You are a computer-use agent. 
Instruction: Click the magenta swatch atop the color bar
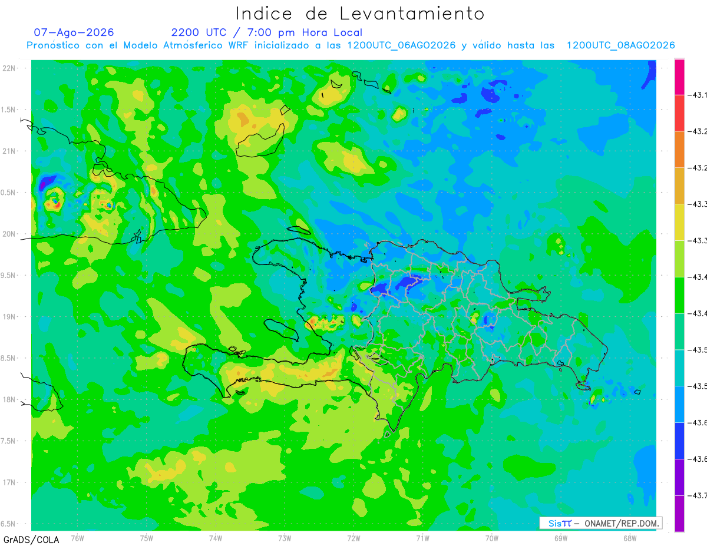pos(679,77)
